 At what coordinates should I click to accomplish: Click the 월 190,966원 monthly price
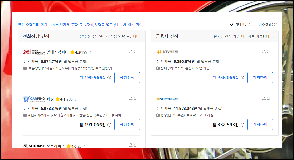pos(93,78)
